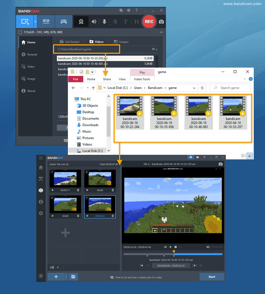Viewport: 265px width, 294px height.
Task: Click Users breadcrumb in address bar
Action: (138, 88)
